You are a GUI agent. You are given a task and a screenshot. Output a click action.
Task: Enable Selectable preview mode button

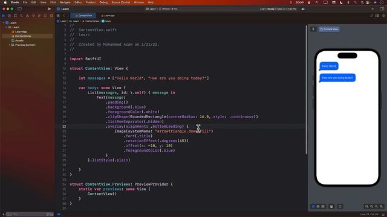[318, 206]
